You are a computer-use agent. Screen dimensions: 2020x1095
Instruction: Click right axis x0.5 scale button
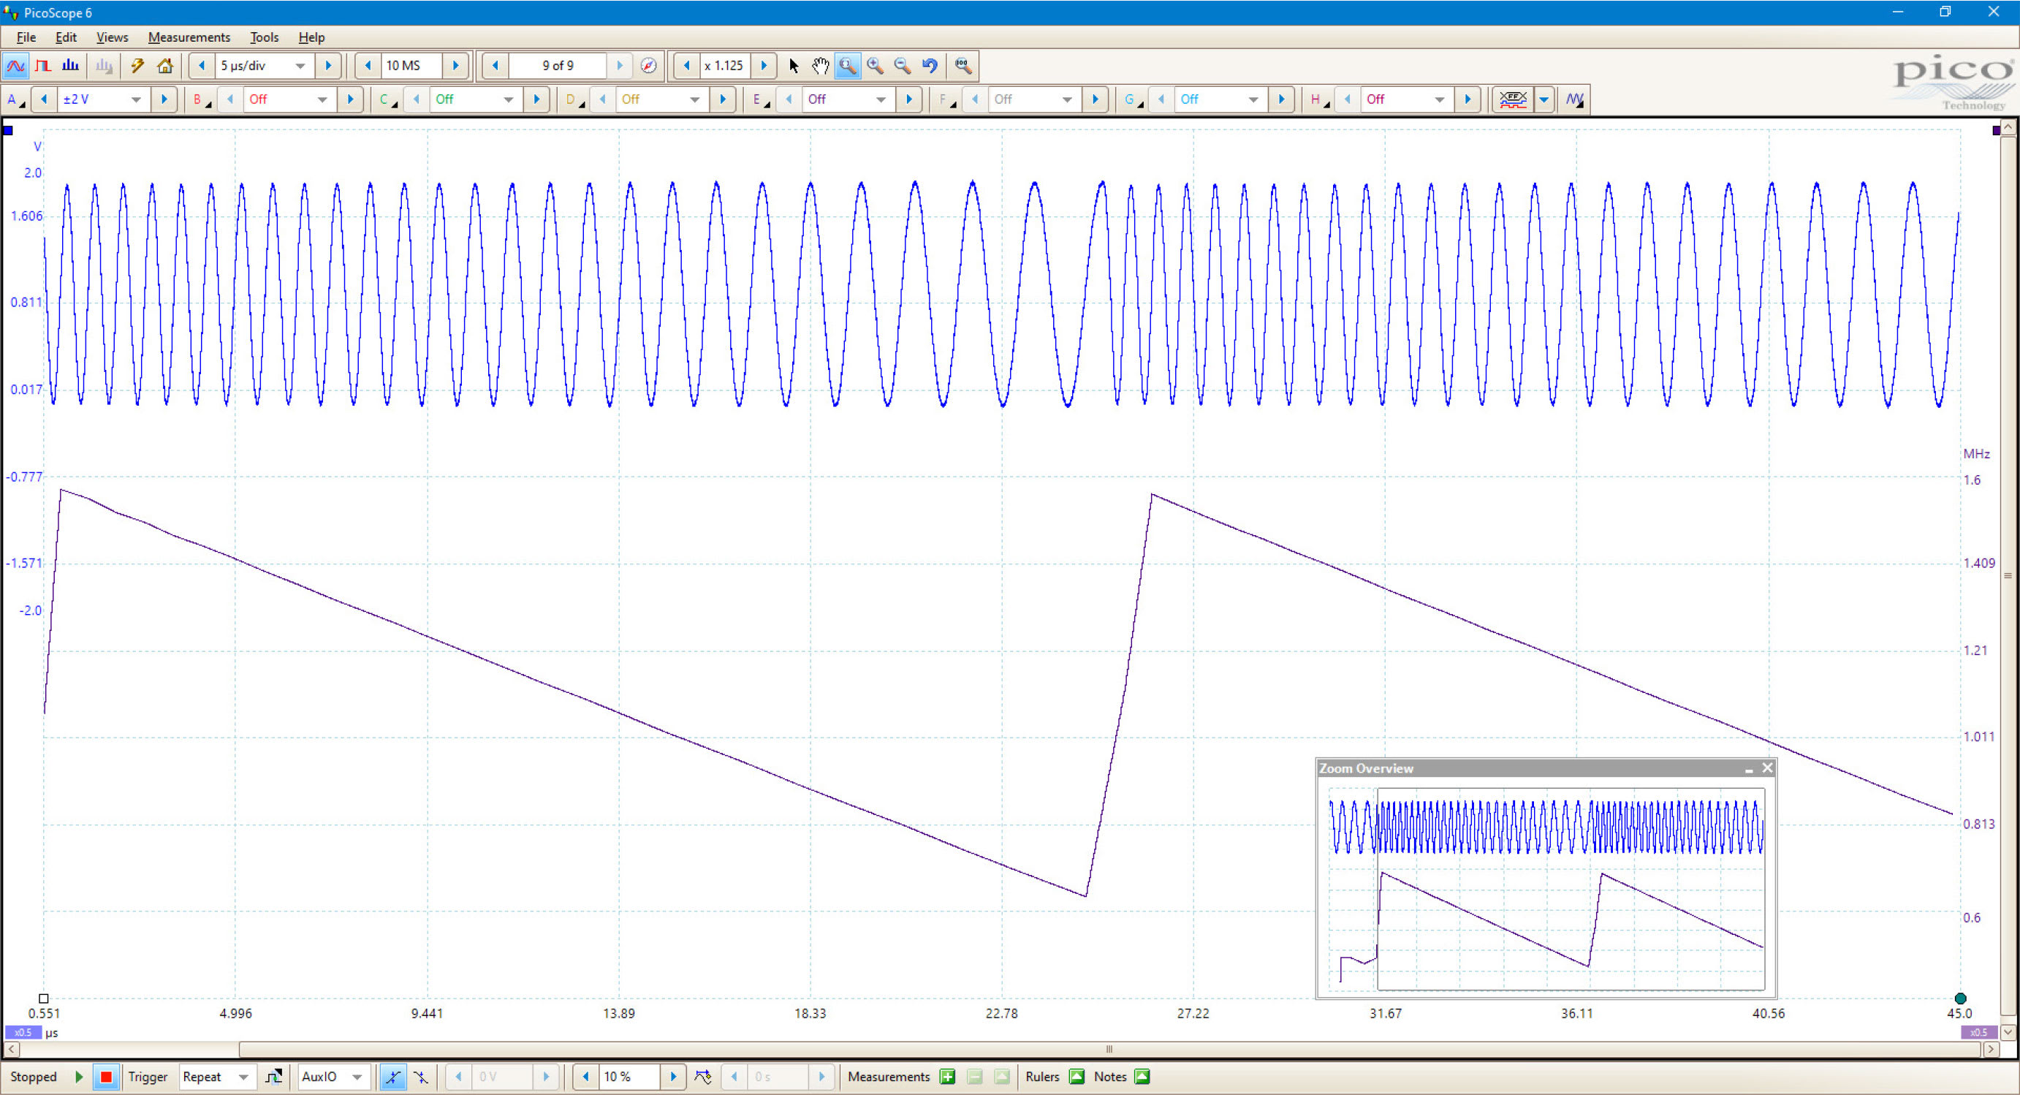coord(1978,1032)
